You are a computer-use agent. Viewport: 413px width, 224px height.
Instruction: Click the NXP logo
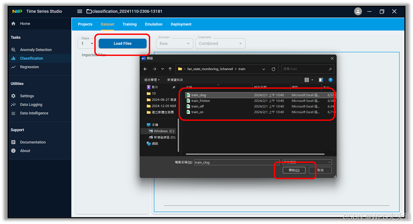17,11
